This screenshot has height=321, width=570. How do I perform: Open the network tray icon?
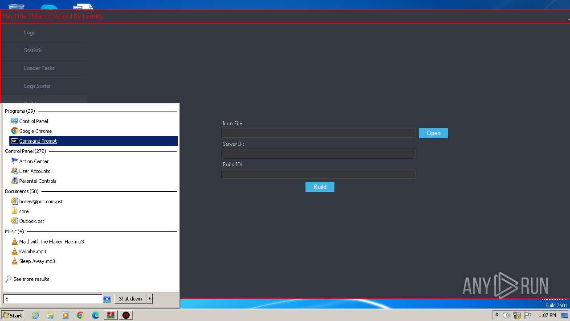tap(517, 315)
